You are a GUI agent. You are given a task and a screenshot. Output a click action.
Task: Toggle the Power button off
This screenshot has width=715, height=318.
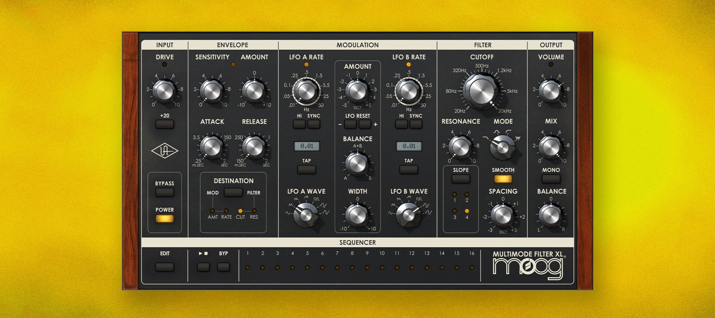click(x=165, y=219)
